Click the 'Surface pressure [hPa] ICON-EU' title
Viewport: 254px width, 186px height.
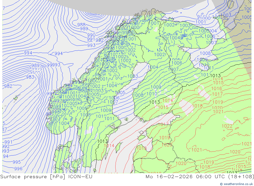(x=46, y=176)
